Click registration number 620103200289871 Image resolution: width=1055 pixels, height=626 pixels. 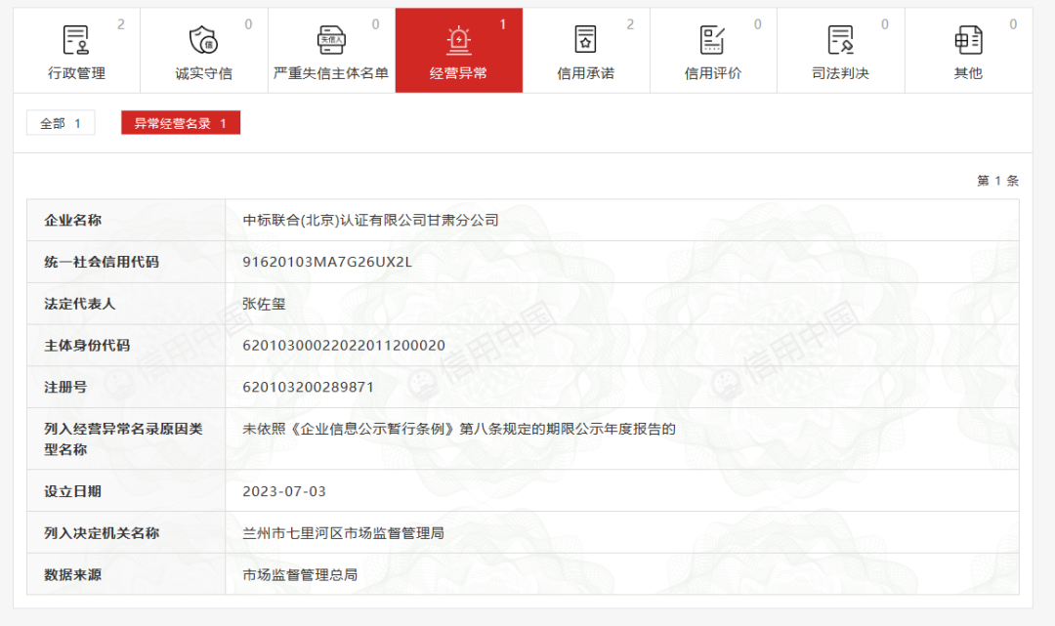(x=308, y=387)
